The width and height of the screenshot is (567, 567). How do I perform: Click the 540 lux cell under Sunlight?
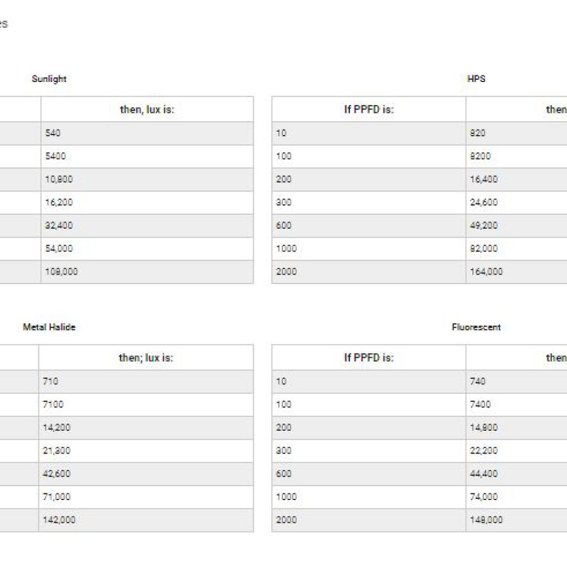(x=53, y=133)
